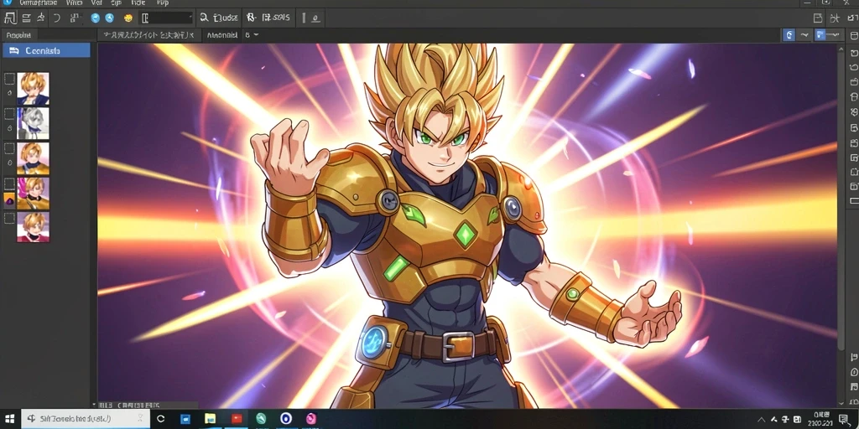Expand the small triangle at canvas bottom-left status bar

pyautogui.click(x=94, y=405)
